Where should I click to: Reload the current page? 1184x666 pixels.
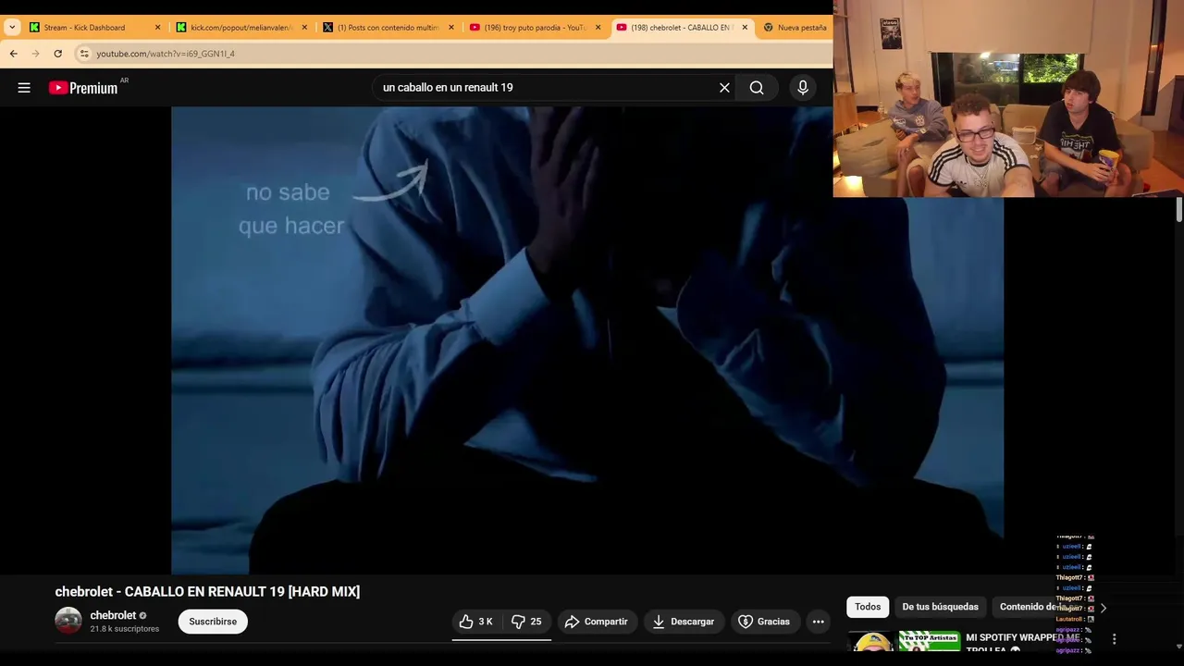[x=57, y=54]
